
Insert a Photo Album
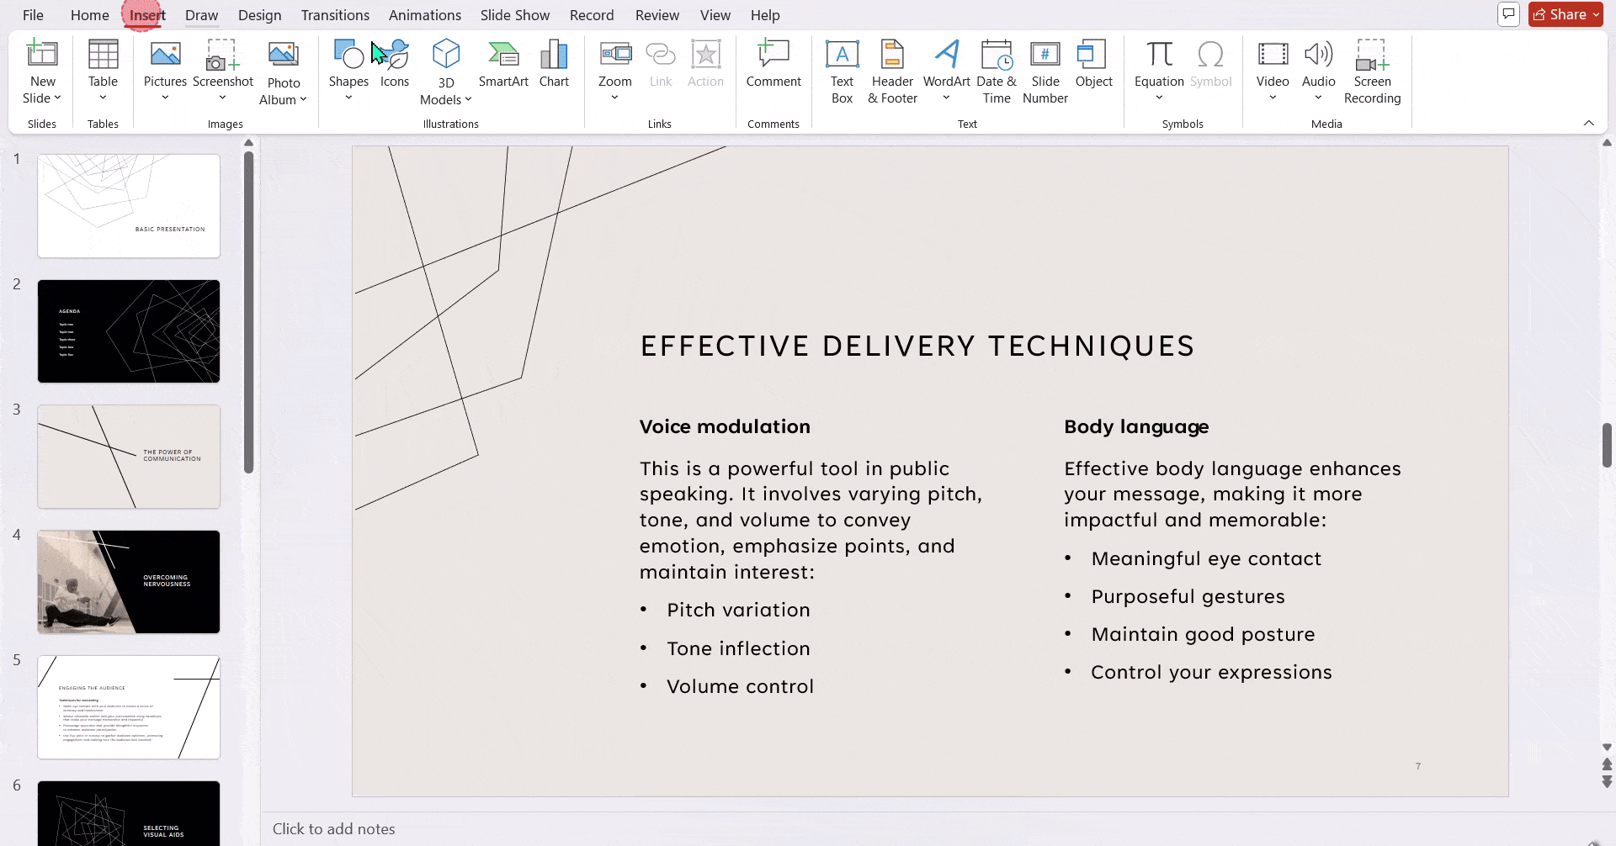(x=283, y=70)
